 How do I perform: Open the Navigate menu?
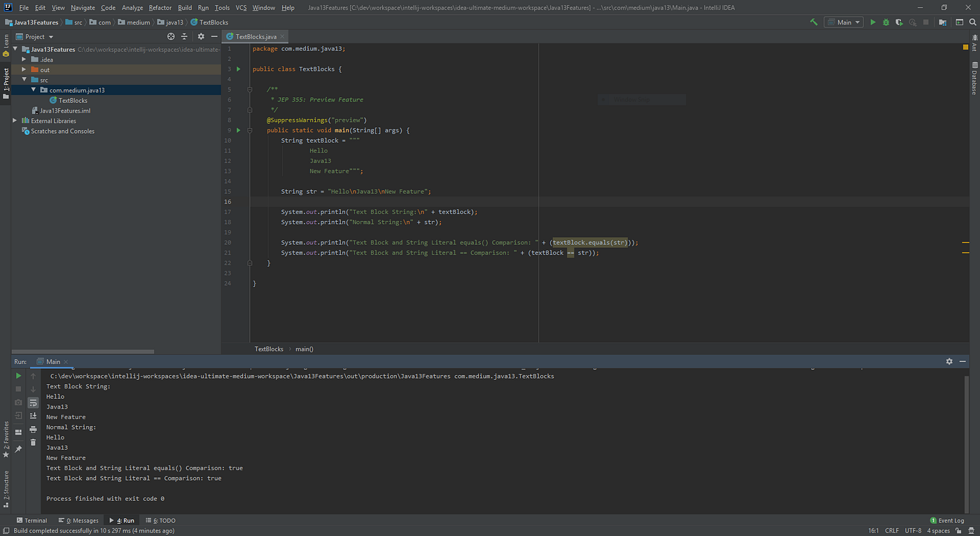point(82,8)
